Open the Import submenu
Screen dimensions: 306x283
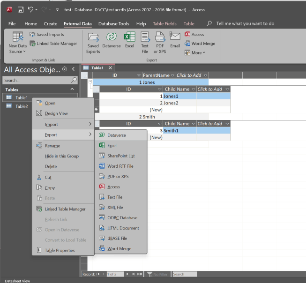pyautogui.click(x=63, y=124)
